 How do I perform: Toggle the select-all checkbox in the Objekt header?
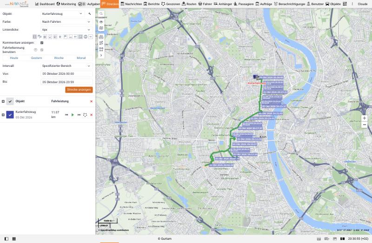[x=10, y=101]
